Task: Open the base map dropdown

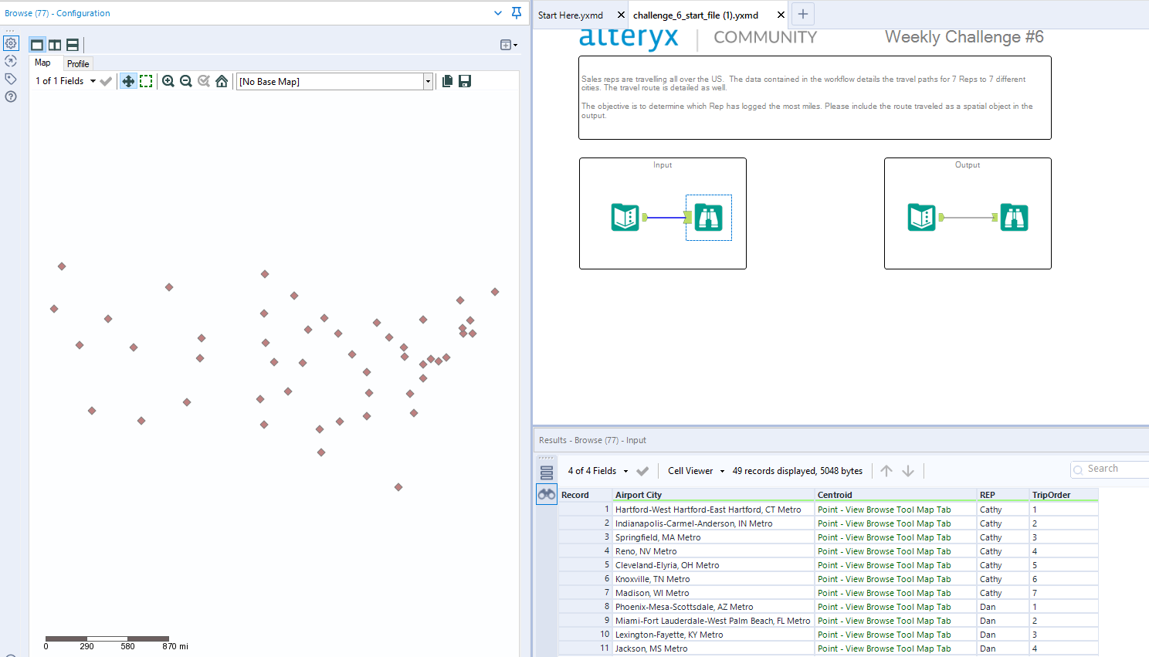Action: click(428, 81)
